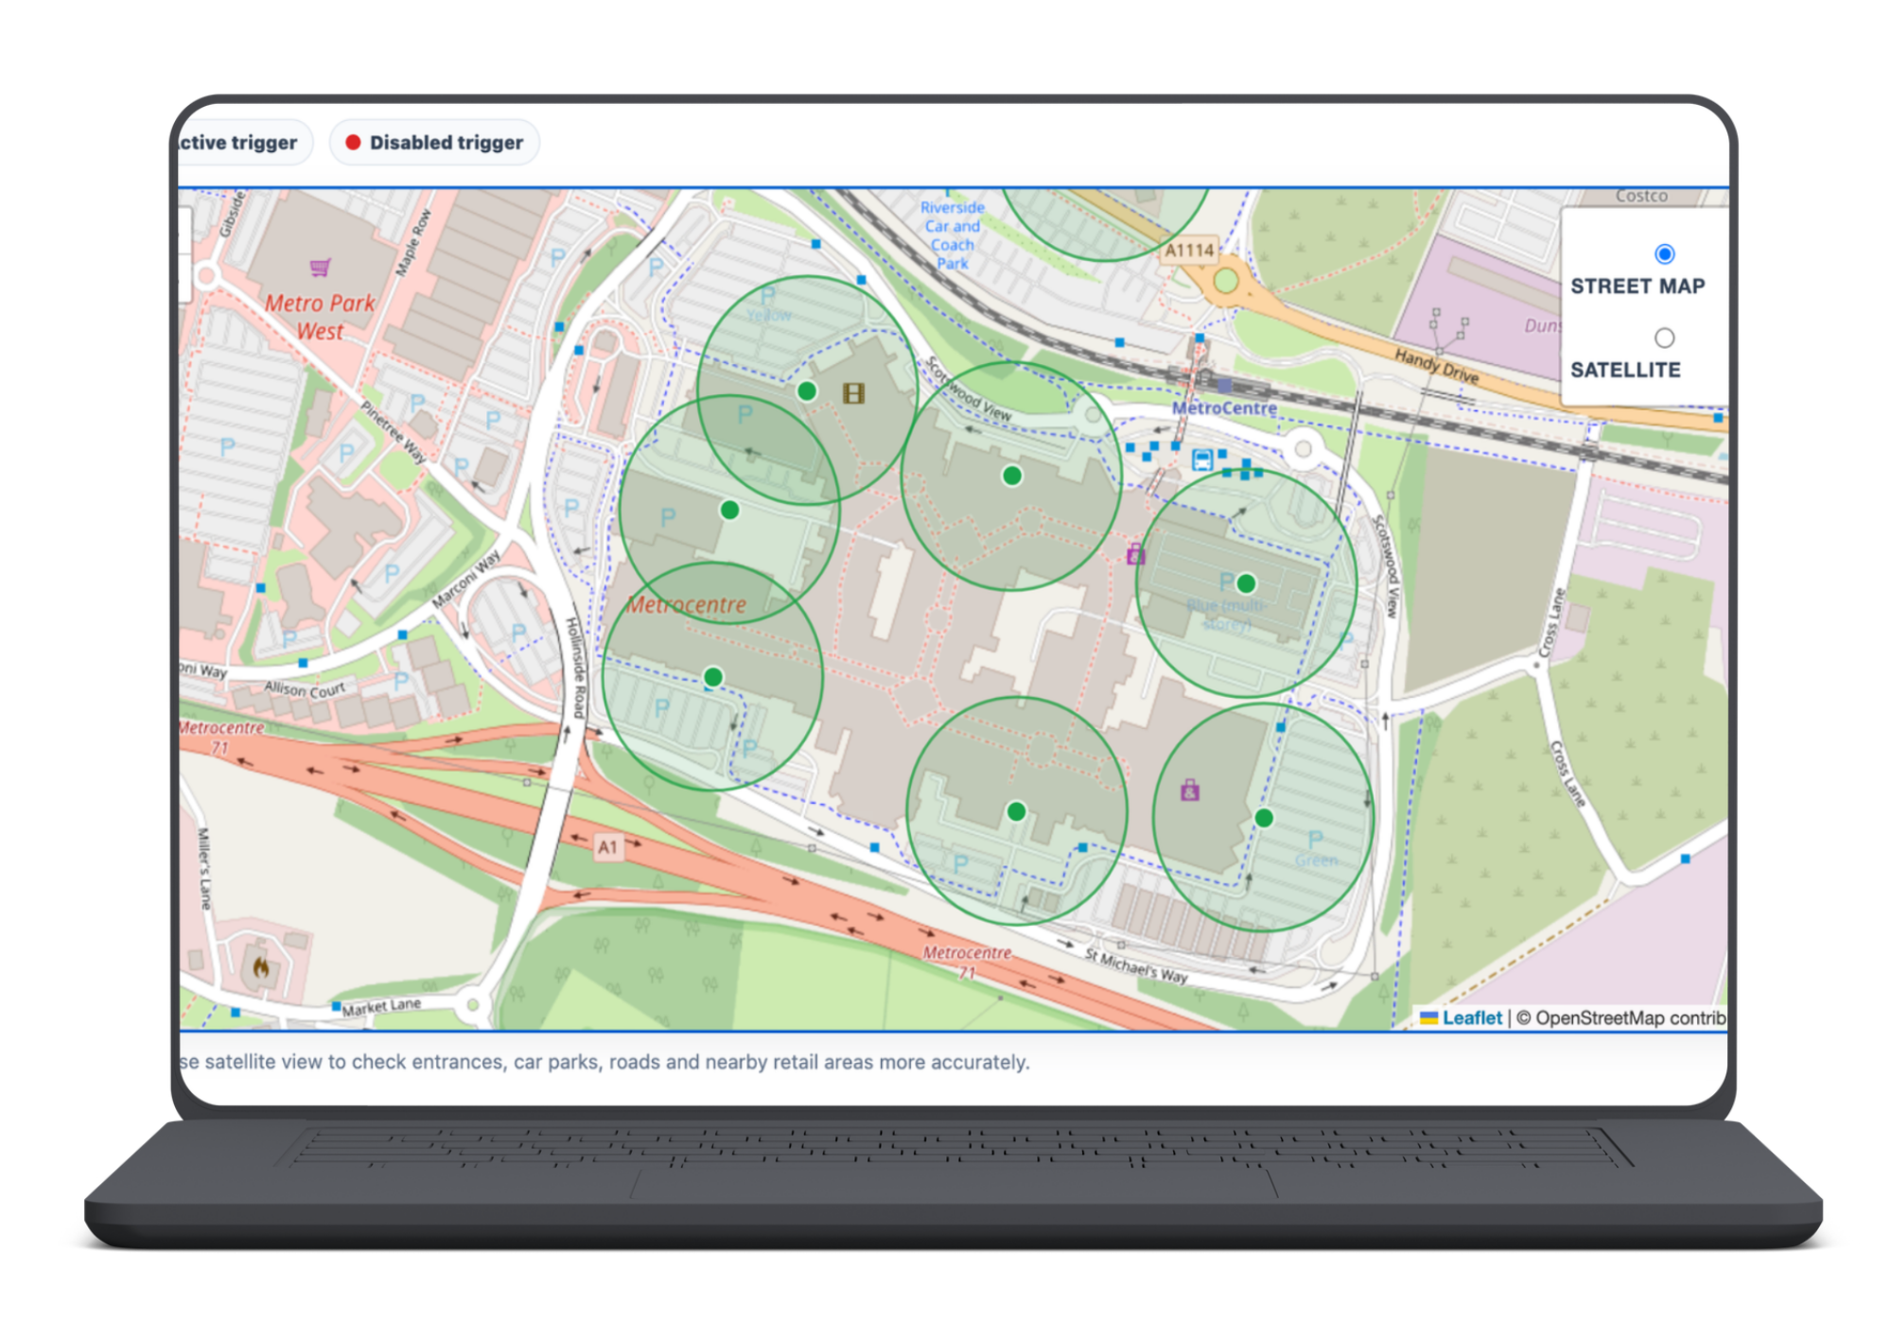Click the Maple Row road label
The width and height of the screenshot is (1892, 1337).
412,243
